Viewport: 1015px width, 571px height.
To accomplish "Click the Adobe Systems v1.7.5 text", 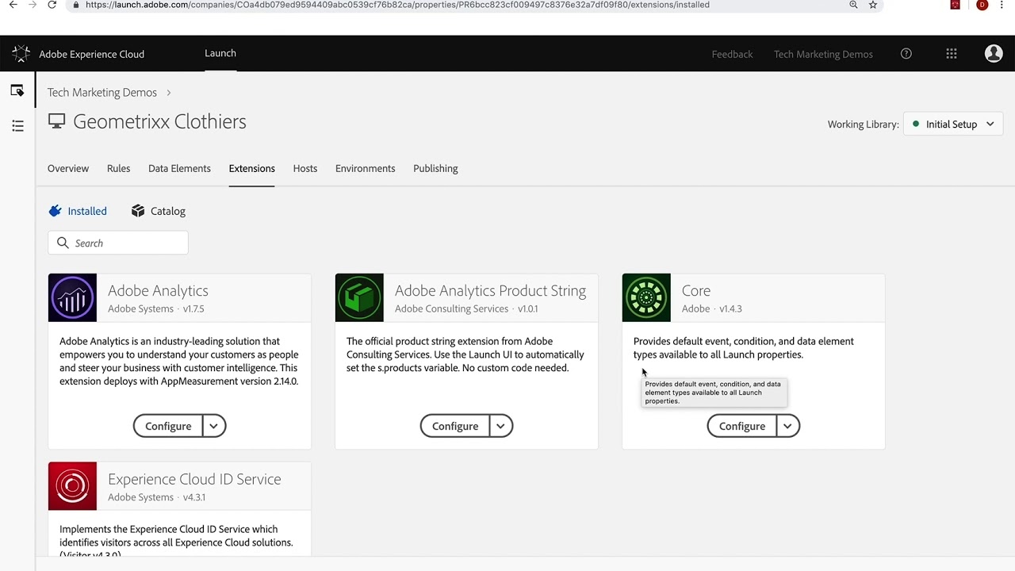I will click(155, 308).
